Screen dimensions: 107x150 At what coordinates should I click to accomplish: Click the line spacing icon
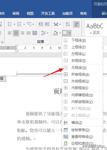pos(43,33)
